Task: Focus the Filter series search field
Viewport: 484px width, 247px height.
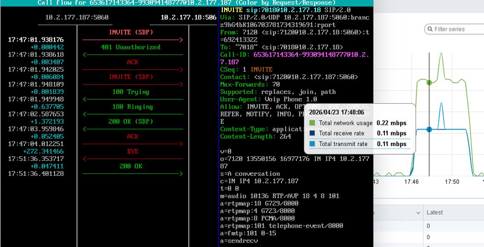Action: [454, 29]
